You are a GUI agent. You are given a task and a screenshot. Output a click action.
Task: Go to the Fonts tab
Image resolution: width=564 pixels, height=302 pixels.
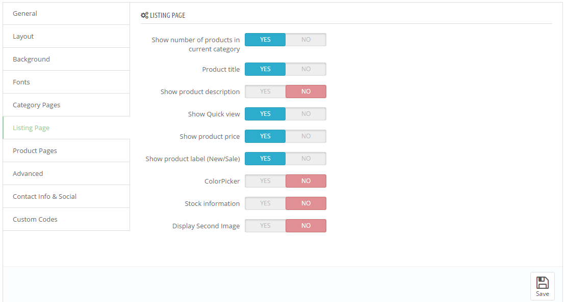tap(66, 82)
